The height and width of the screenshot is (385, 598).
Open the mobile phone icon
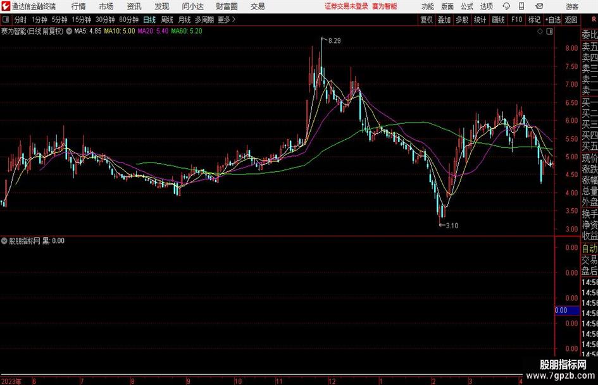click(x=521, y=6)
